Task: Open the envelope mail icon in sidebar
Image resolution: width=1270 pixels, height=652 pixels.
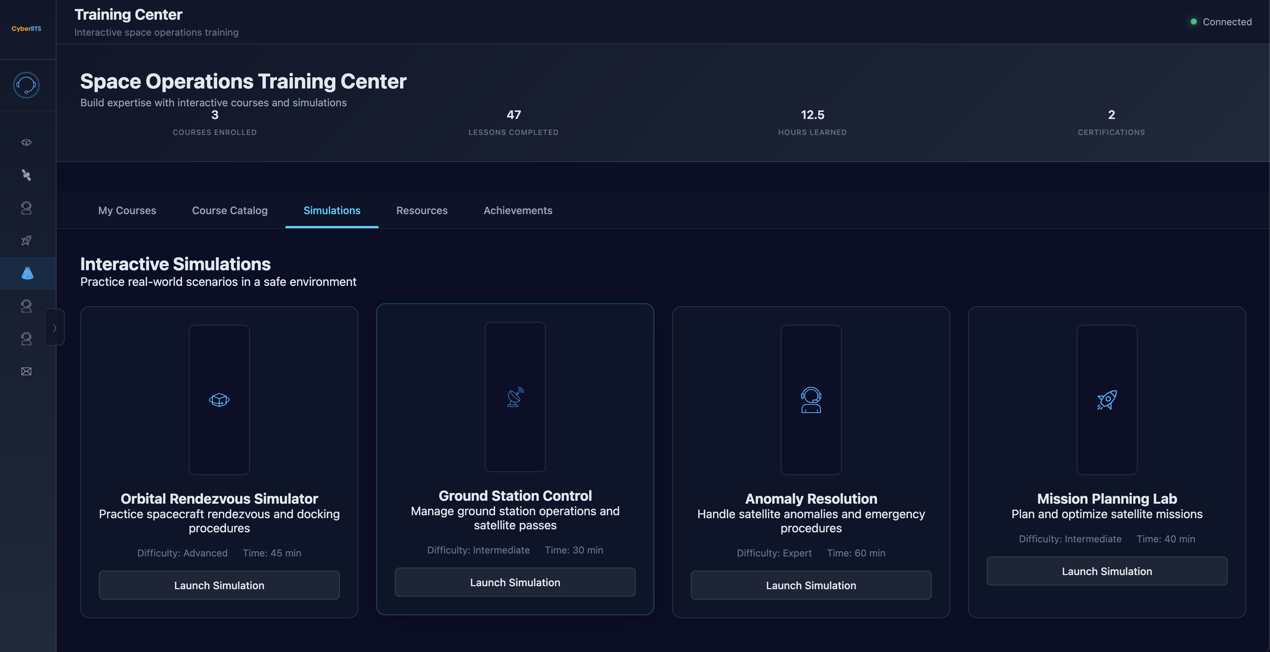Action: point(26,371)
